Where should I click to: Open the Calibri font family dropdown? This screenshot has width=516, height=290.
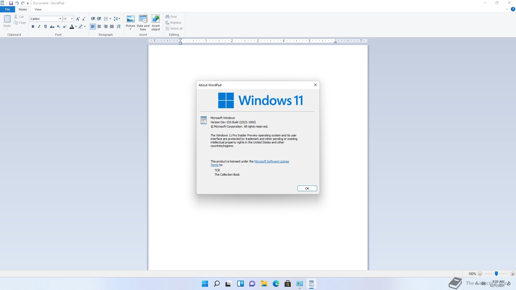click(60, 19)
